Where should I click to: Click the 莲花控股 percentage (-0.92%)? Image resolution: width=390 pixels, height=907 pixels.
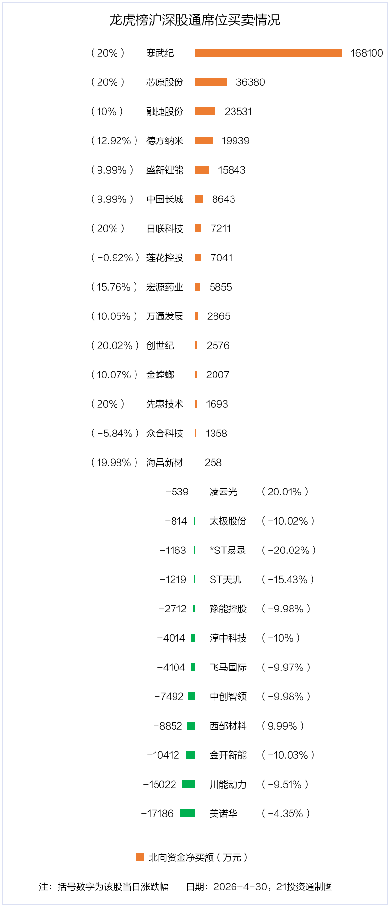[115, 257]
